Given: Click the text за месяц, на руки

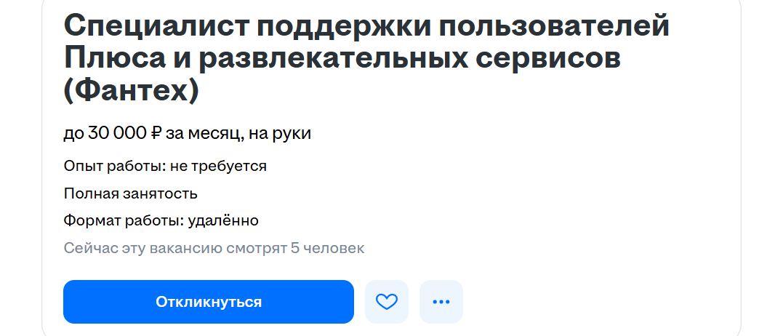Looking at the screenshot, I should click(238, 133).
